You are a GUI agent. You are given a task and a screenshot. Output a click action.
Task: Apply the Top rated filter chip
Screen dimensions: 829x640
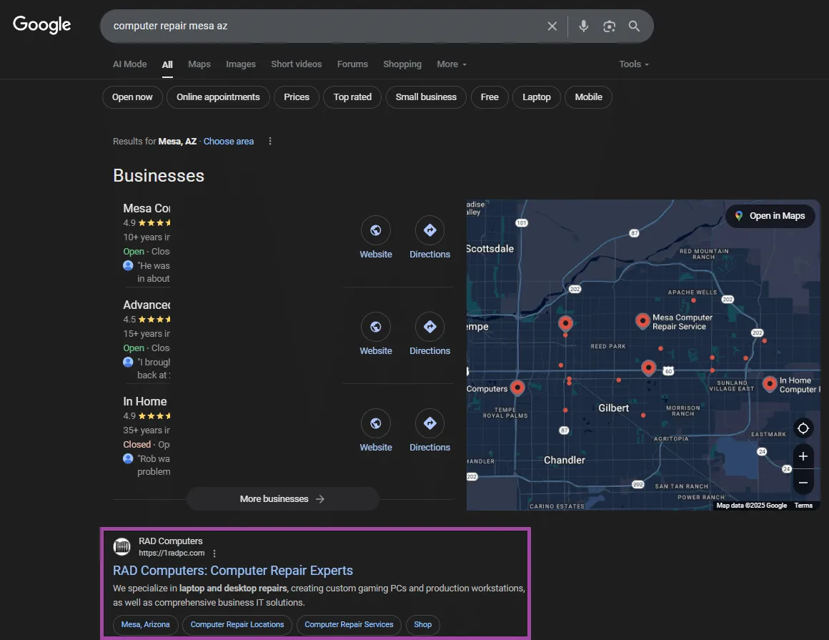[x=352, y=97]
